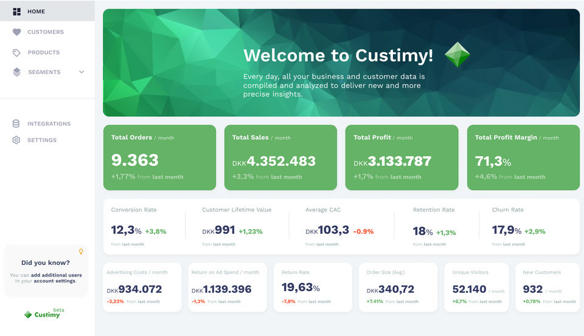Image resolution: width=584 pixels, height=336 pixels.
Task: Click the DKK934.072 advertising costs figure
Action: [x=134, y=289]
